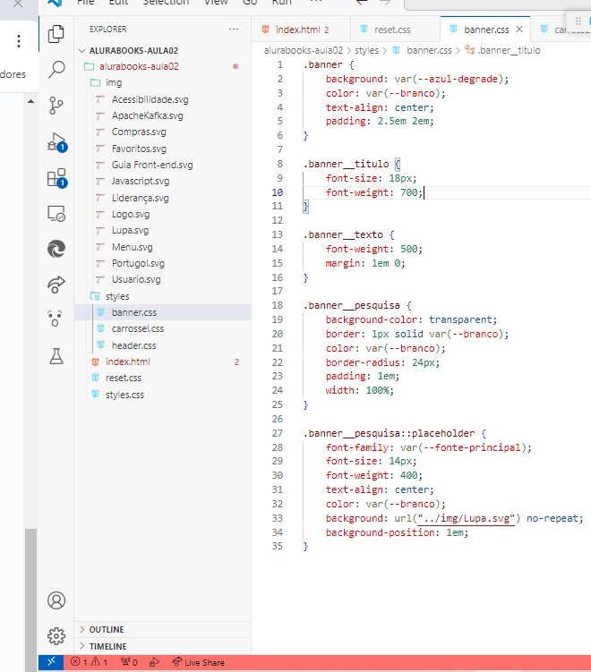This screenshot has height=672, width=591.
Task: Open the Live Share view in activity bar
Action: click(x=56, y=285)
